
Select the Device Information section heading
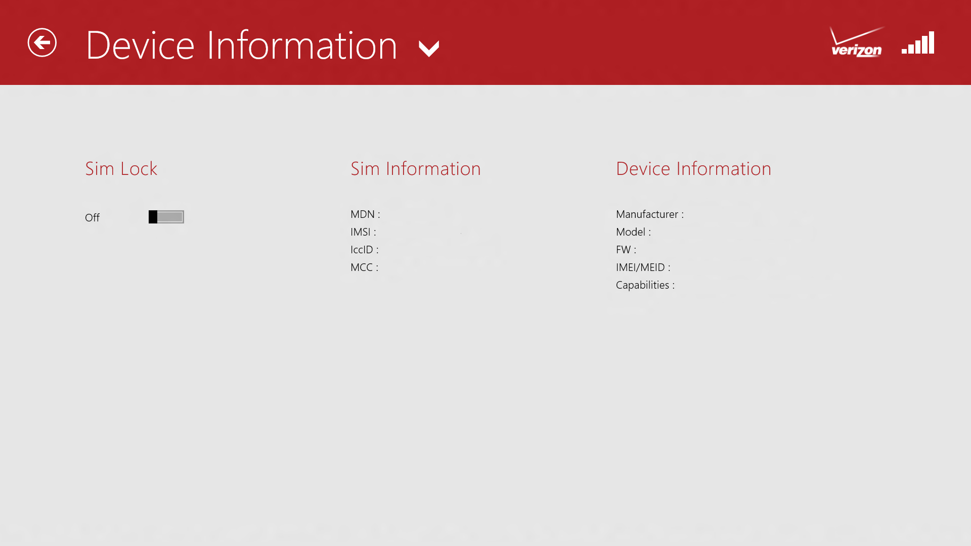693,169
